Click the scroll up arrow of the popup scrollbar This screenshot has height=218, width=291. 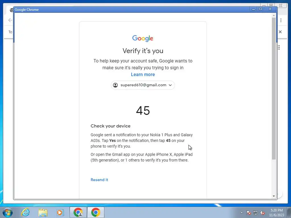274,16
